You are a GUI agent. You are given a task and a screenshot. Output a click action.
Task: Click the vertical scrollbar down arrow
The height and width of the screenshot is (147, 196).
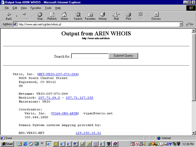pyautogui.click(x=193, y=132)
